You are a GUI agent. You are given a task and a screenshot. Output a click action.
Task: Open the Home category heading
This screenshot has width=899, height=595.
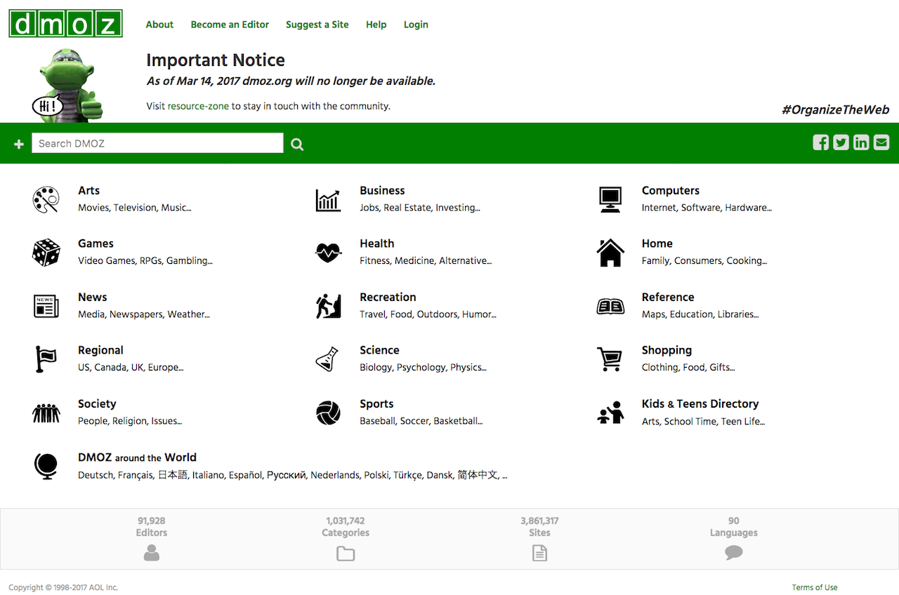click(657, 243)
